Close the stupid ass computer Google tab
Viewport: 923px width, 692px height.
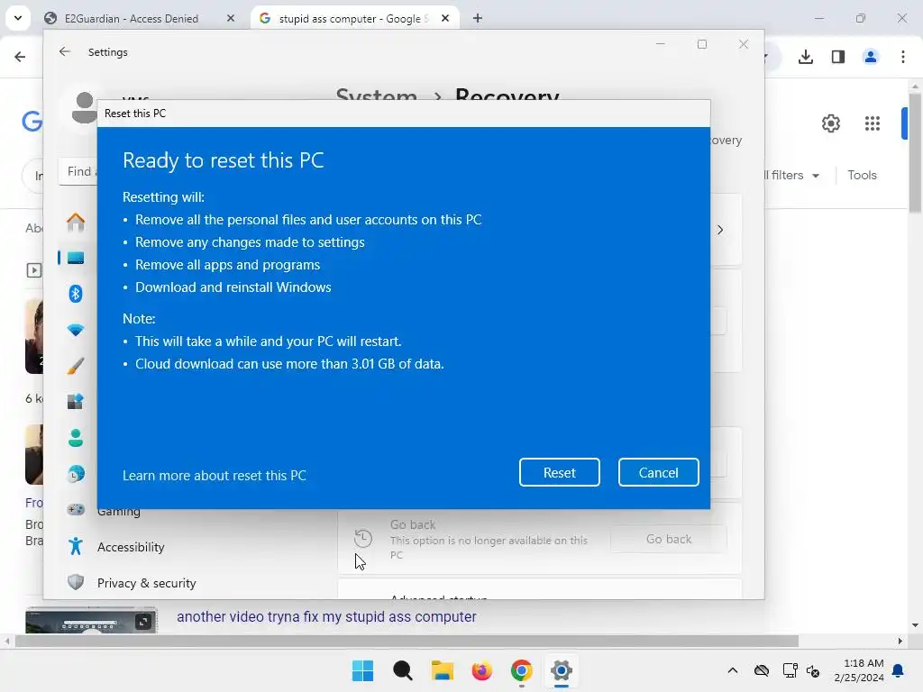click(445, 18)
